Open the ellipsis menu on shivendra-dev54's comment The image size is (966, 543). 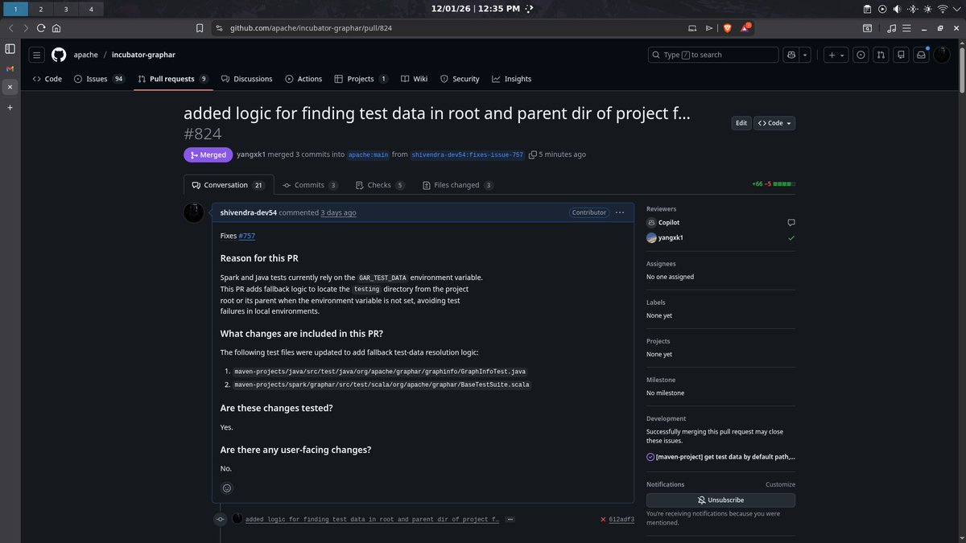[x=619, y=212]
